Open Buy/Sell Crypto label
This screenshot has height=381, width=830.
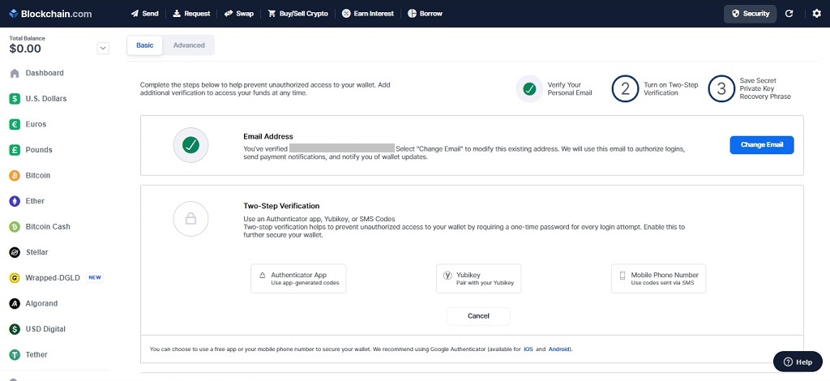click(x=304, y=14)
